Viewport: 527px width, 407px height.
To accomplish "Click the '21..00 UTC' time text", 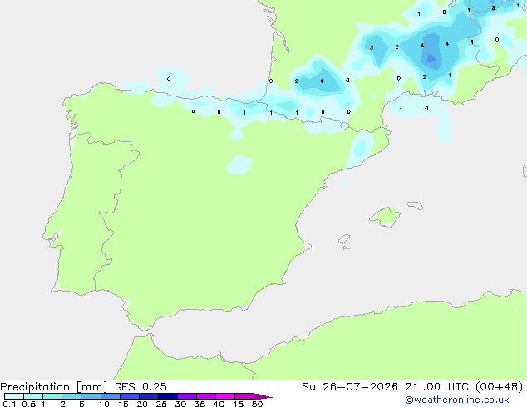I will click(x=436, y=387).
